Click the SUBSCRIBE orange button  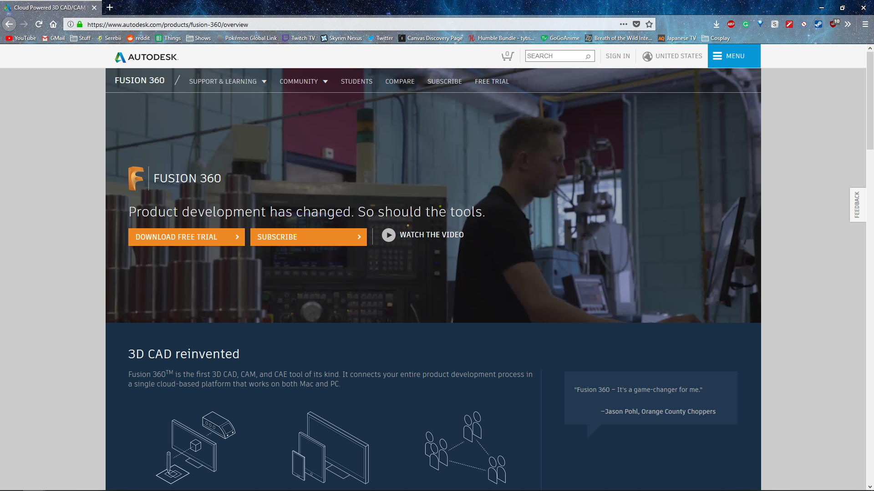308,237
